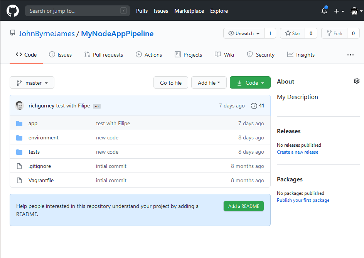View commit history clock icon

[254, 106]
